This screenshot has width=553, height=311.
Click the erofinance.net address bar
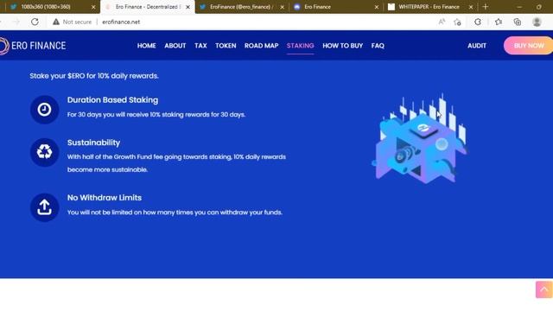click(121, 22)
